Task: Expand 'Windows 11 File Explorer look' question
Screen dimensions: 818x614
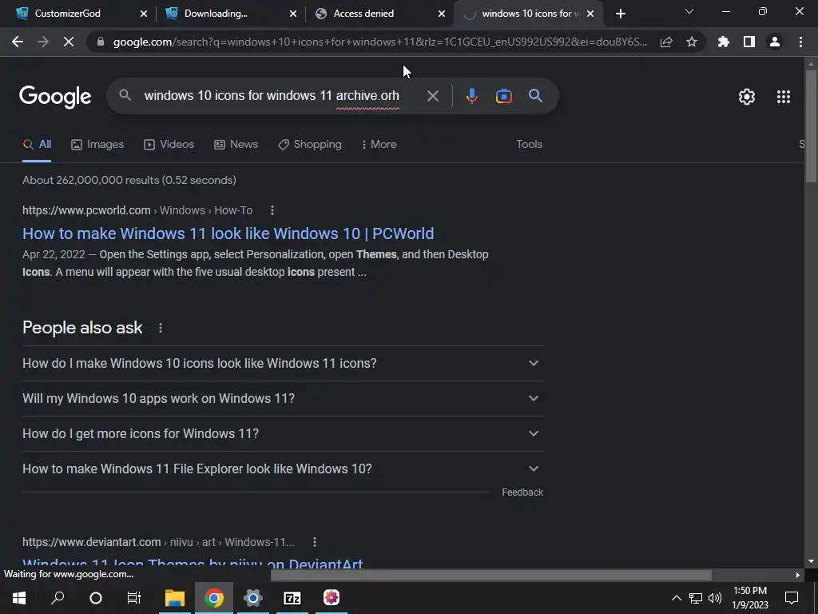Action: pyautogui.click(x=282, y=468)
